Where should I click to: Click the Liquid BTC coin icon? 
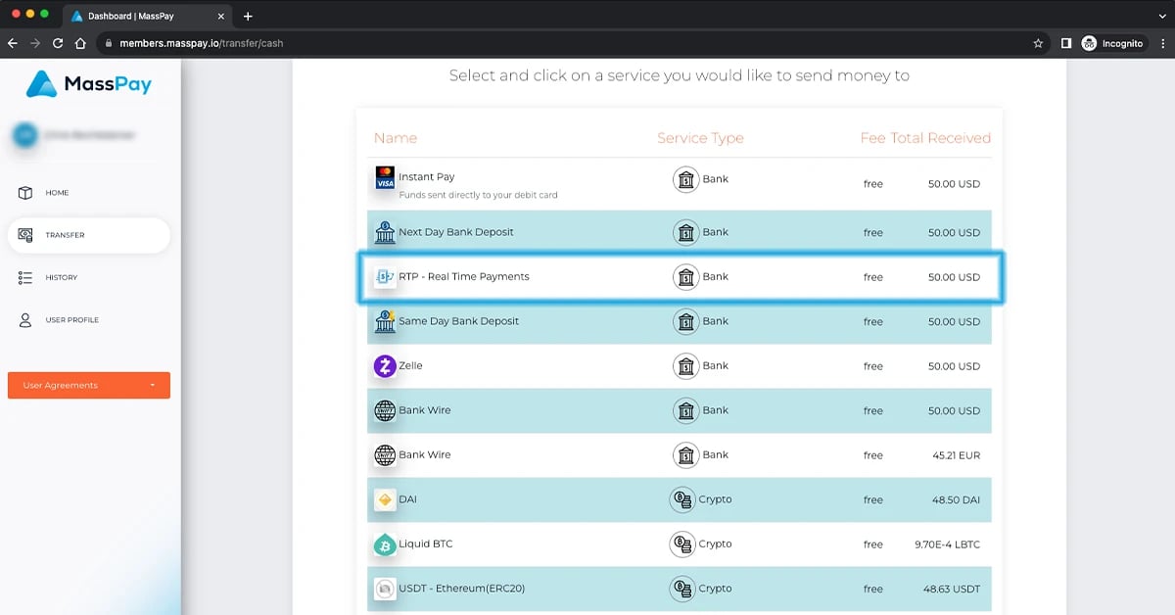click(x=386, y=544)
